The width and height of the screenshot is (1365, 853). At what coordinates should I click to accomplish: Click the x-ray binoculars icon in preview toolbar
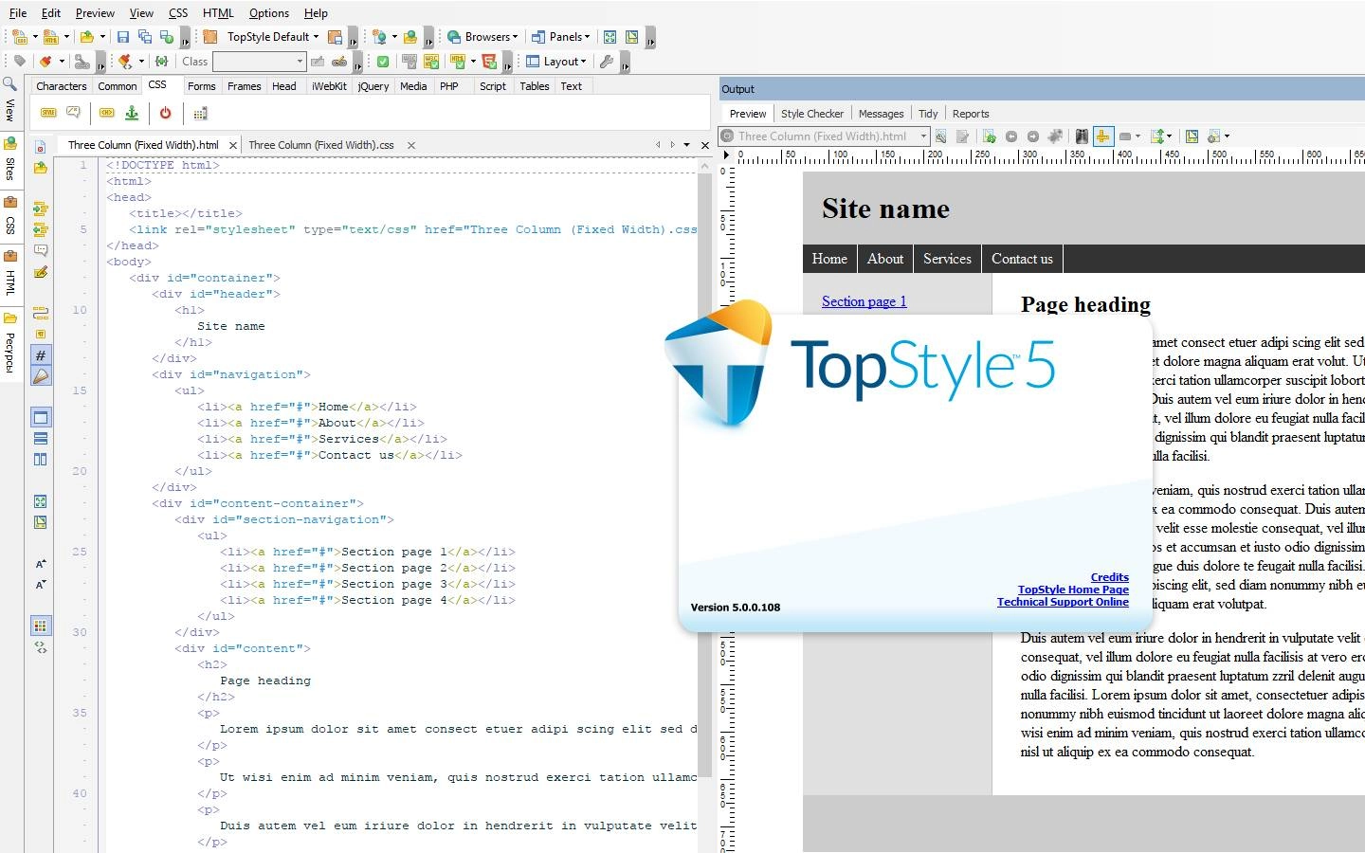[x=1082, y=136]
